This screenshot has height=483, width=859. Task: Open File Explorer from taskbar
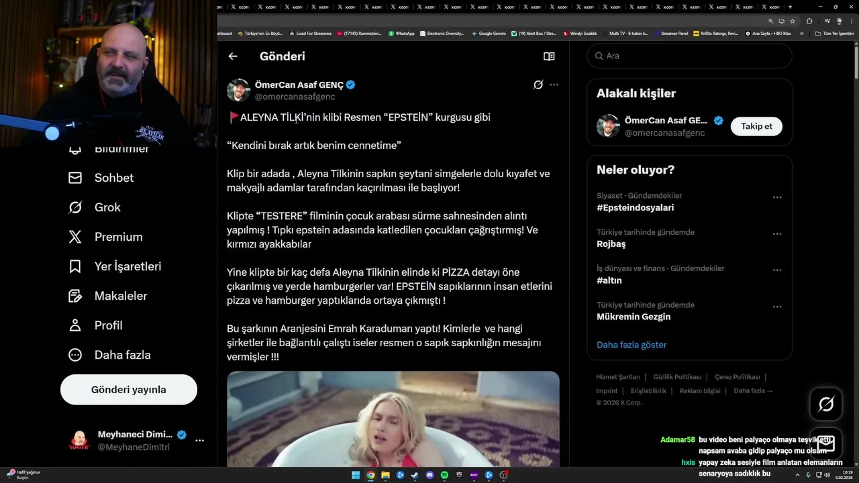pos(385,475)
